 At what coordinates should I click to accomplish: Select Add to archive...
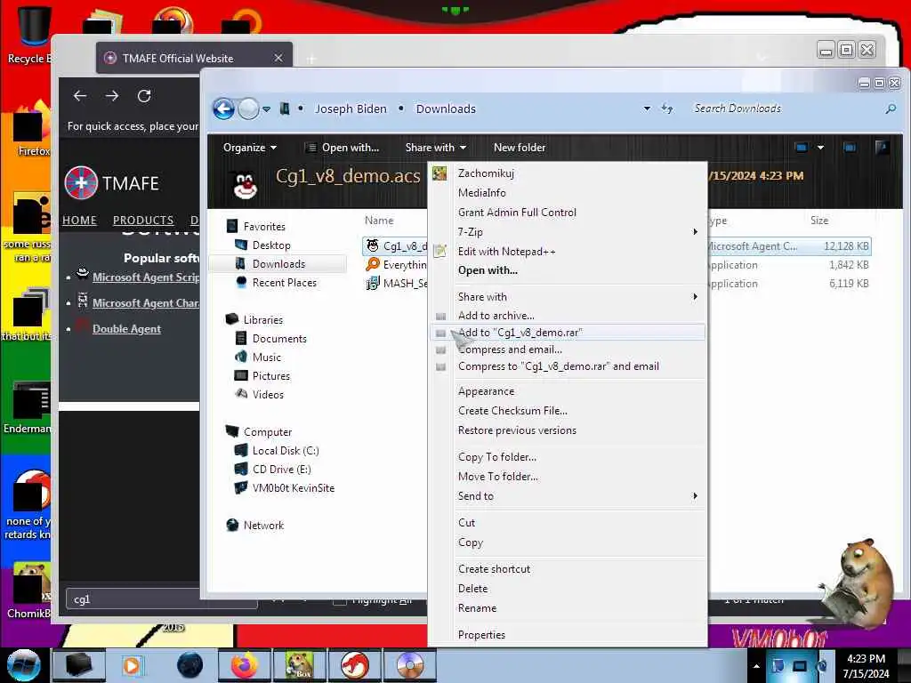coord(568,316)
